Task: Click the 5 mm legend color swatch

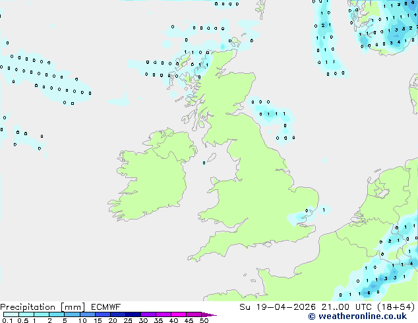Action: pyautogui.click(x=72, y=314)
